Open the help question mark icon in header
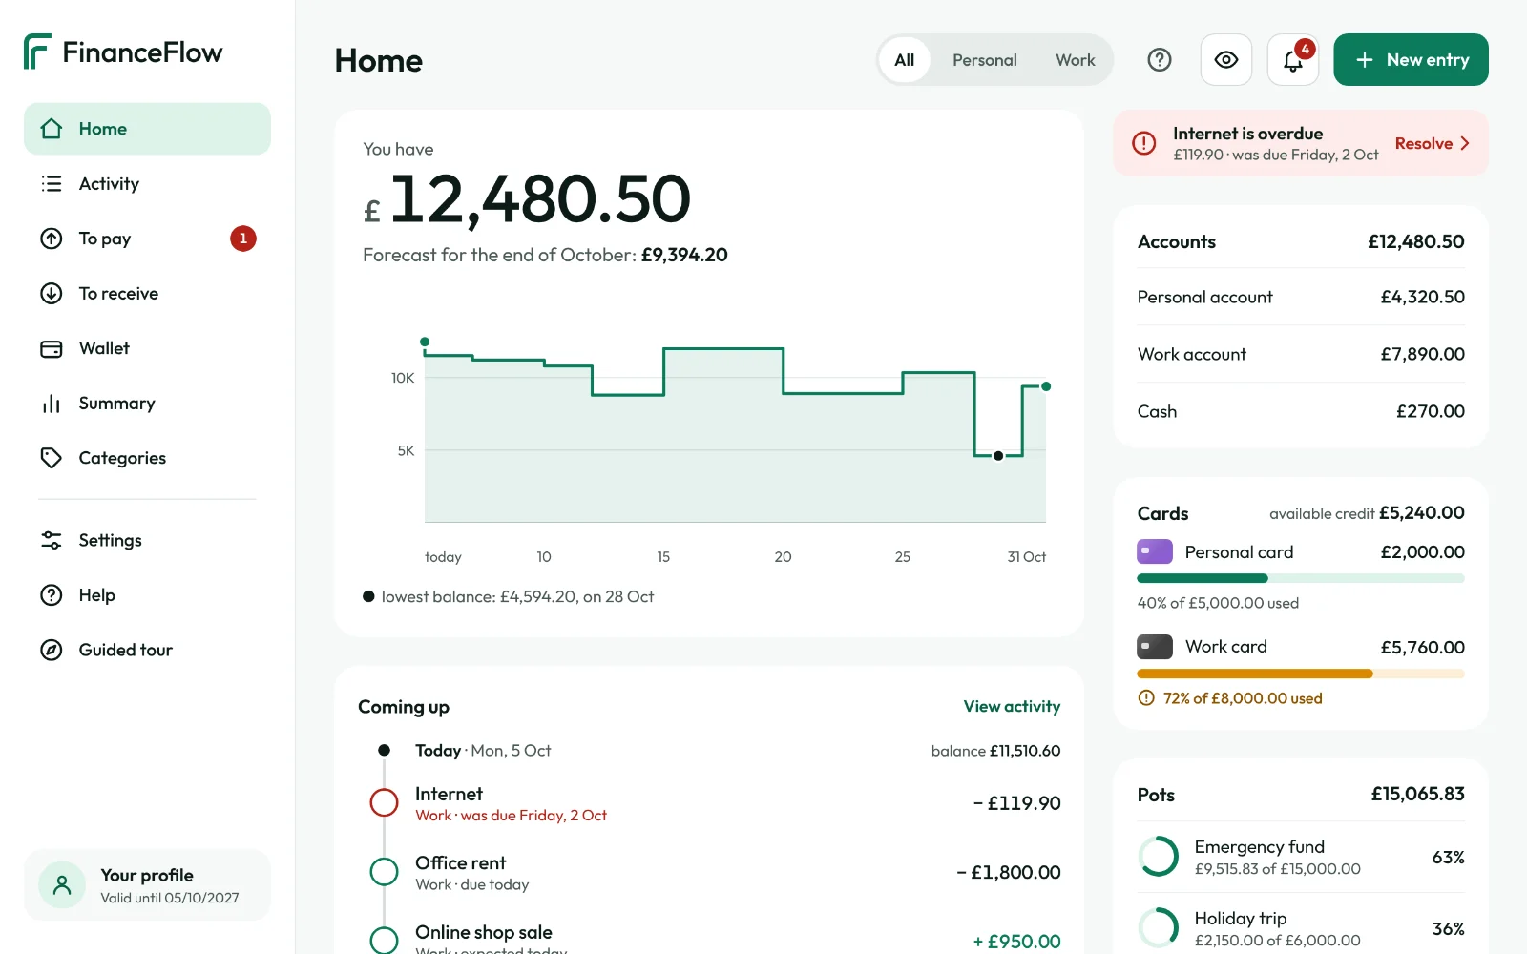Viewport: 1527px width, 954px height. pyautogui.click(x=1160, y=60)
